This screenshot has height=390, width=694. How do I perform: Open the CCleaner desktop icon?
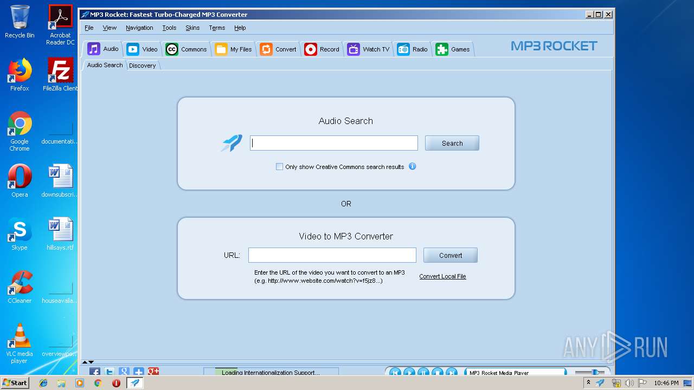20,287
